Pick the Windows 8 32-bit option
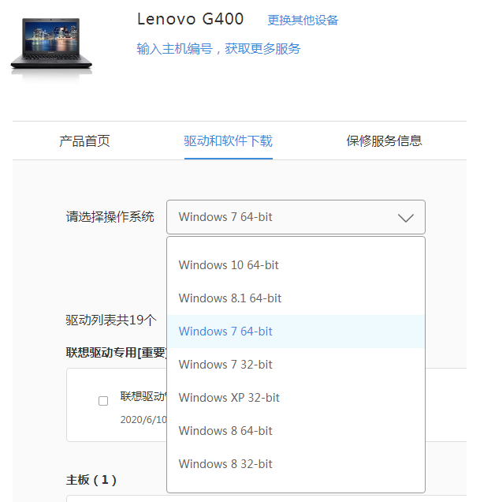 (x=225, y=464)
